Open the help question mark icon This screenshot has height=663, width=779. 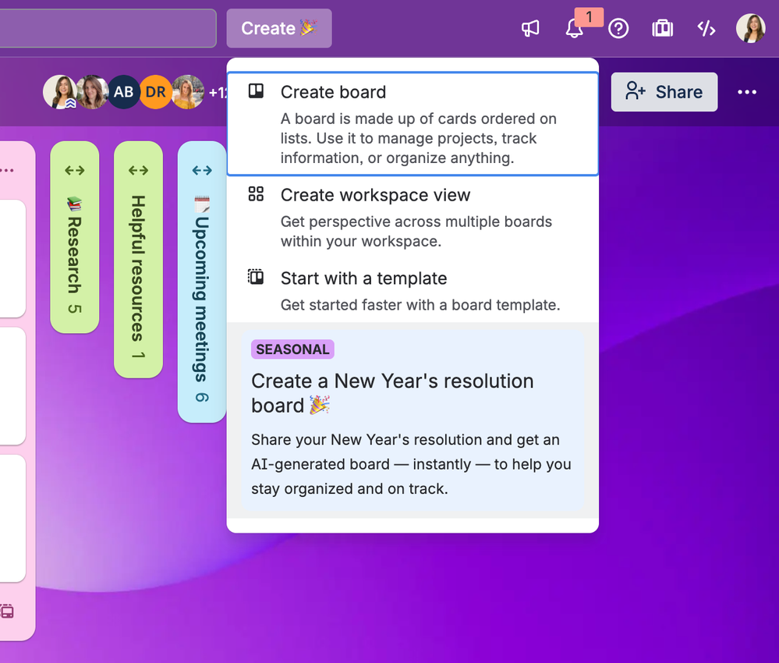[x=618, y=28]
